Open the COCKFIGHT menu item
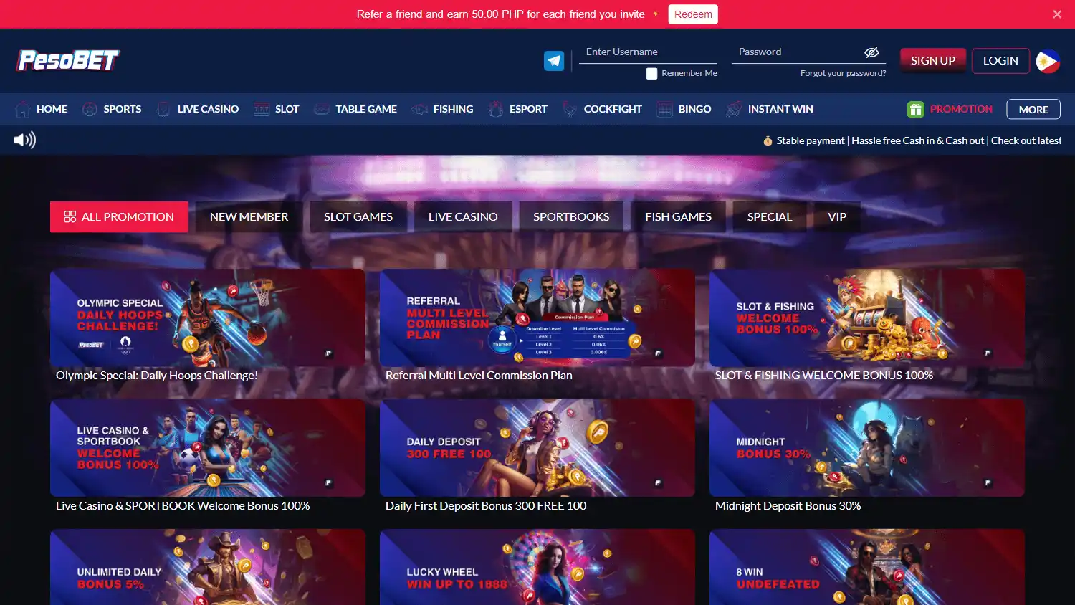1075x605 pixels. [613, 109]
